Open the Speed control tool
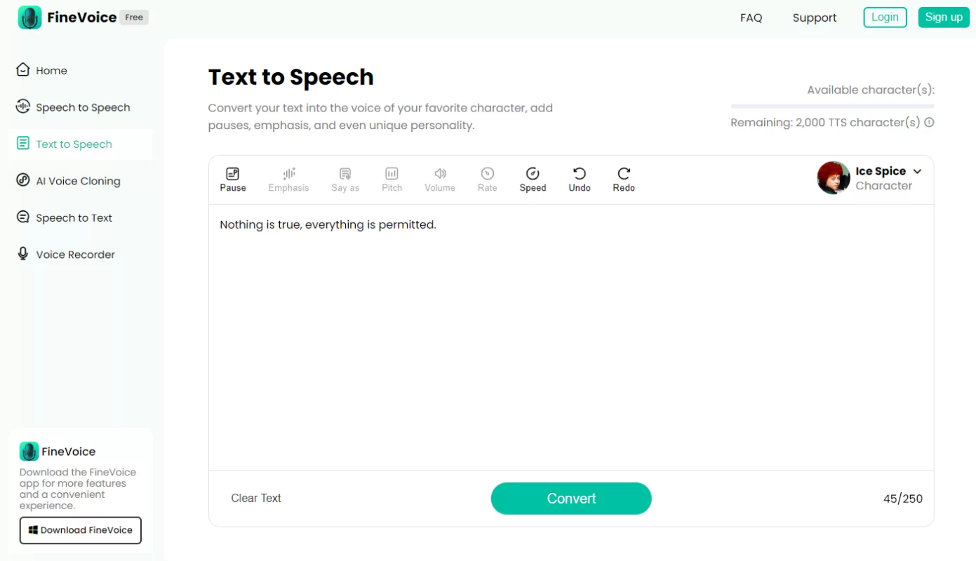Viewport: 976px width, 561px height. [533, 173]
